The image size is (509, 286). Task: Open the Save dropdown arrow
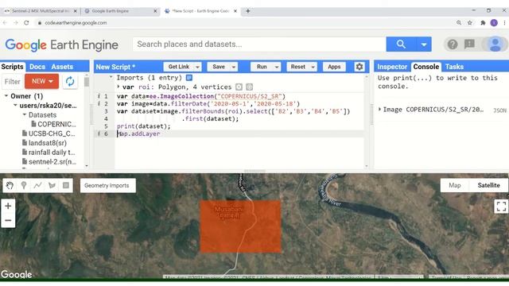(x=233, y=67)
